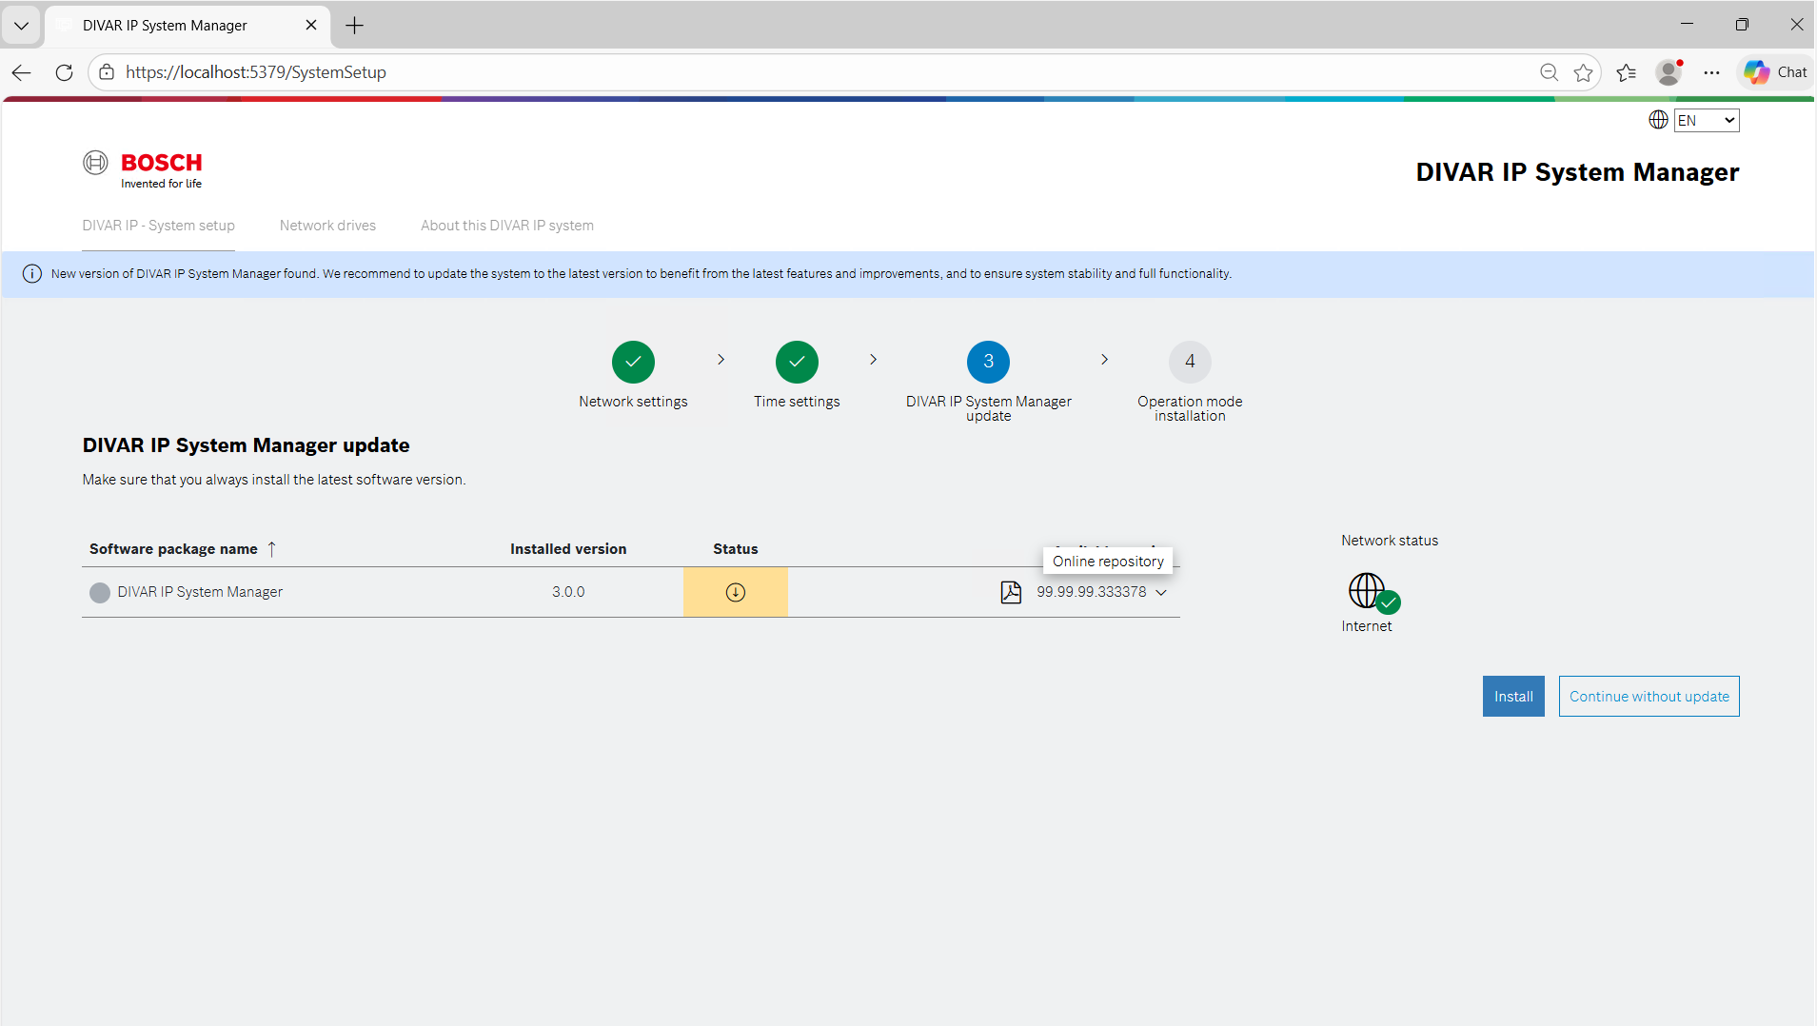Screen dimensions: 1817x1026
Task: Open the PDF release notes document
Action: 1009,591
